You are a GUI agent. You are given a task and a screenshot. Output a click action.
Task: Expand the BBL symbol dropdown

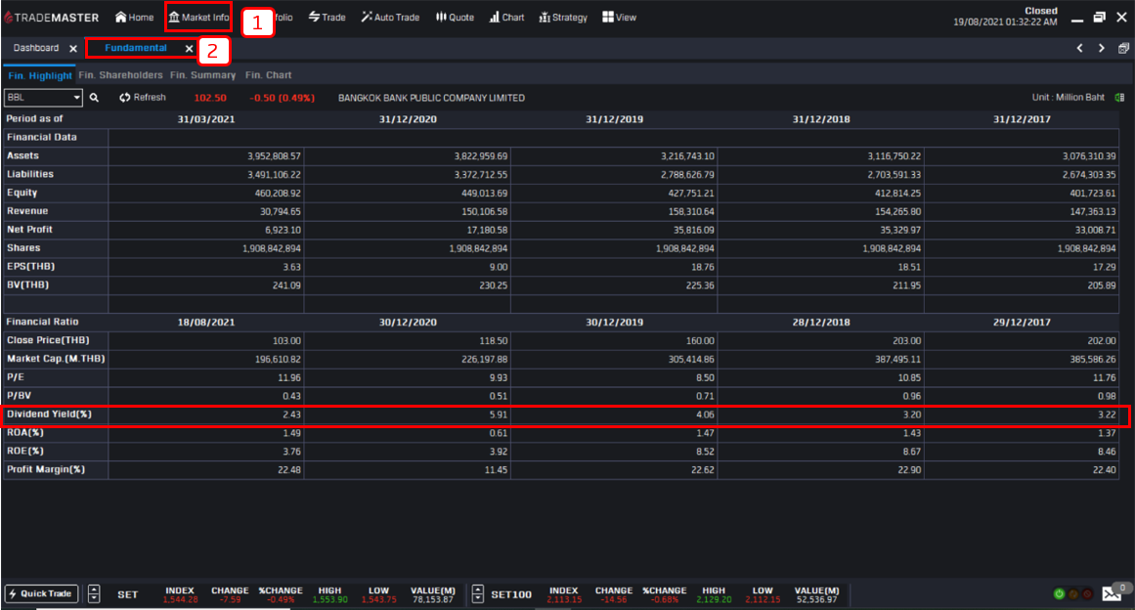coord(76,98)
